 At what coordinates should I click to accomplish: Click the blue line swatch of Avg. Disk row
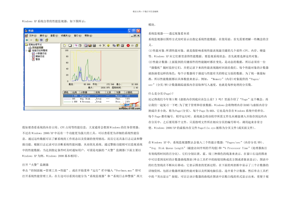coord(67,99)
